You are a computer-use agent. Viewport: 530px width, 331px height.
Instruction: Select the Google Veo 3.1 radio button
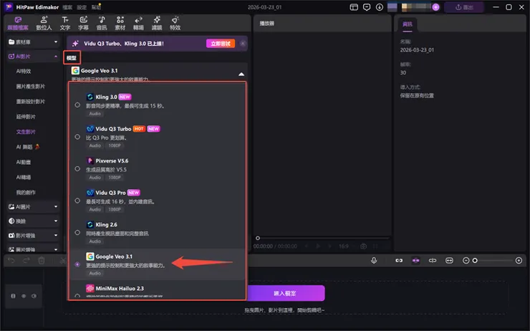tap(77, 264)
